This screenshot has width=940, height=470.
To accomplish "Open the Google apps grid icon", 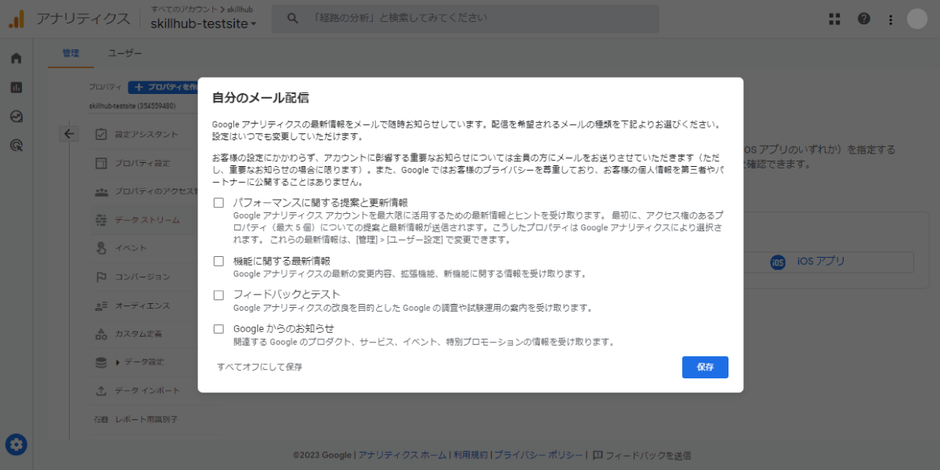I will (835, 19).
